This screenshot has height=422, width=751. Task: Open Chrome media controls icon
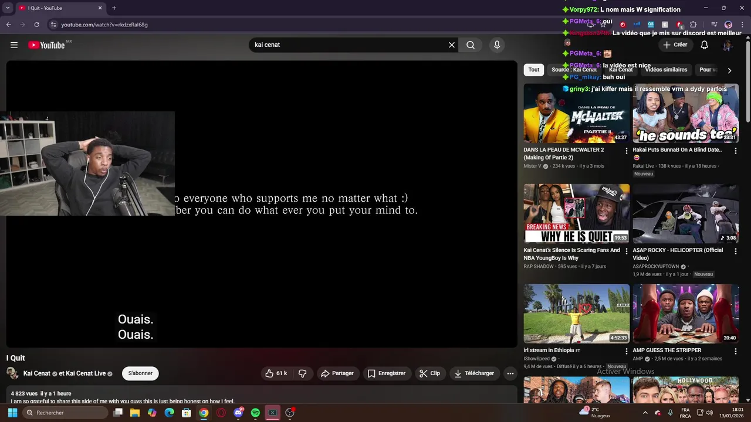click(x=714, y=25)
